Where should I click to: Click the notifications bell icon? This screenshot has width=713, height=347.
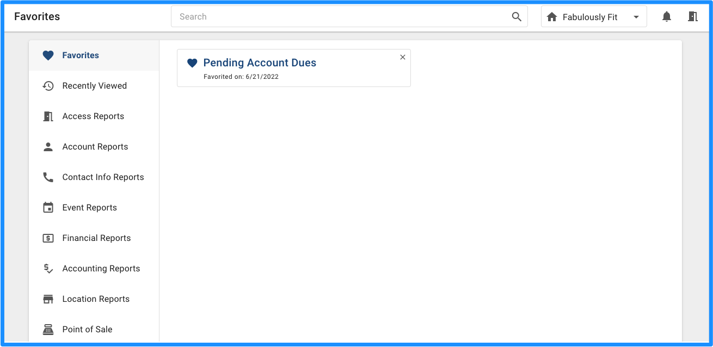[x=667, y=17]
